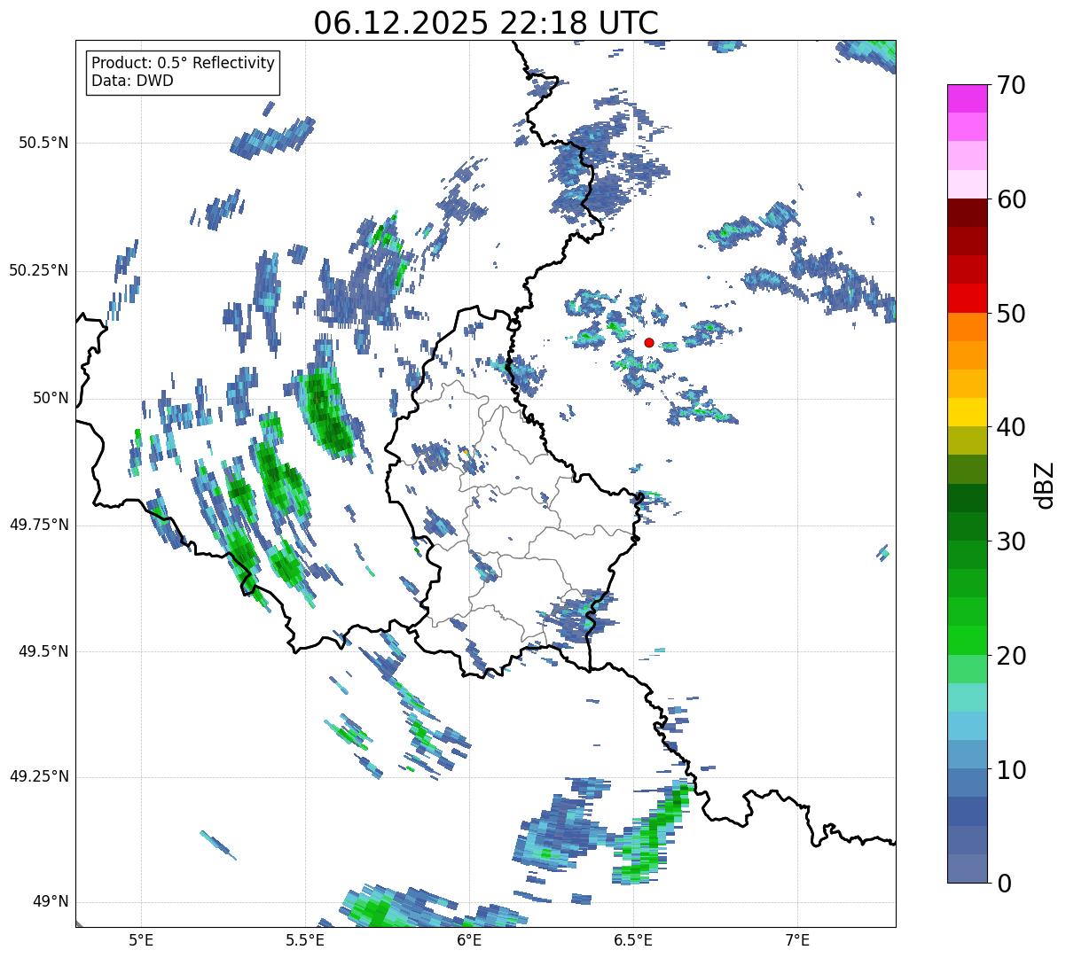Click the red station marker dot

649,342
